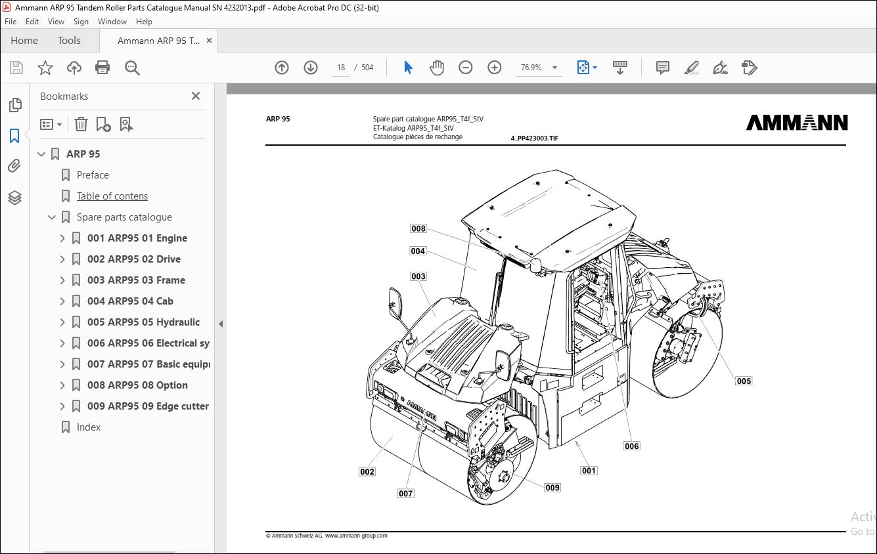Go to the next page
The image size is (877, 554).
pyautogui.click(x=311, y=68)
